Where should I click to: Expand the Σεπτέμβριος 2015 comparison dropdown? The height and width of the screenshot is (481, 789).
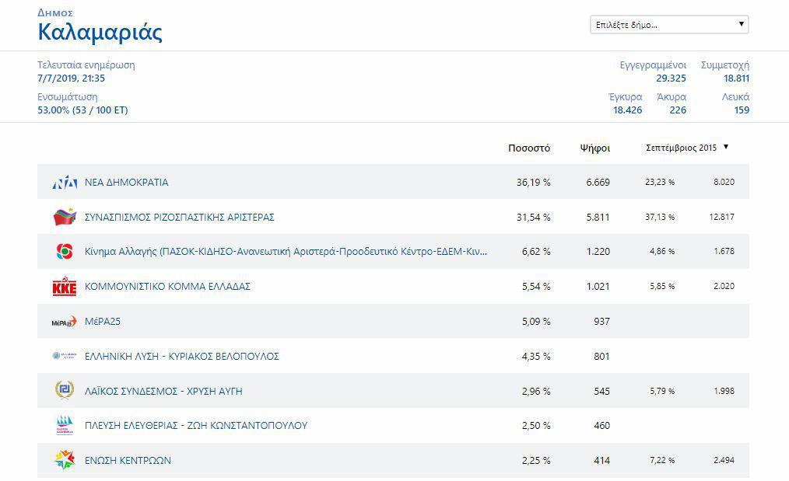(x=687, y=148)
